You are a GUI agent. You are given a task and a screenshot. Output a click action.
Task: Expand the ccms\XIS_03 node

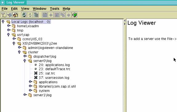pyautogui.click(x=14, y=39)
